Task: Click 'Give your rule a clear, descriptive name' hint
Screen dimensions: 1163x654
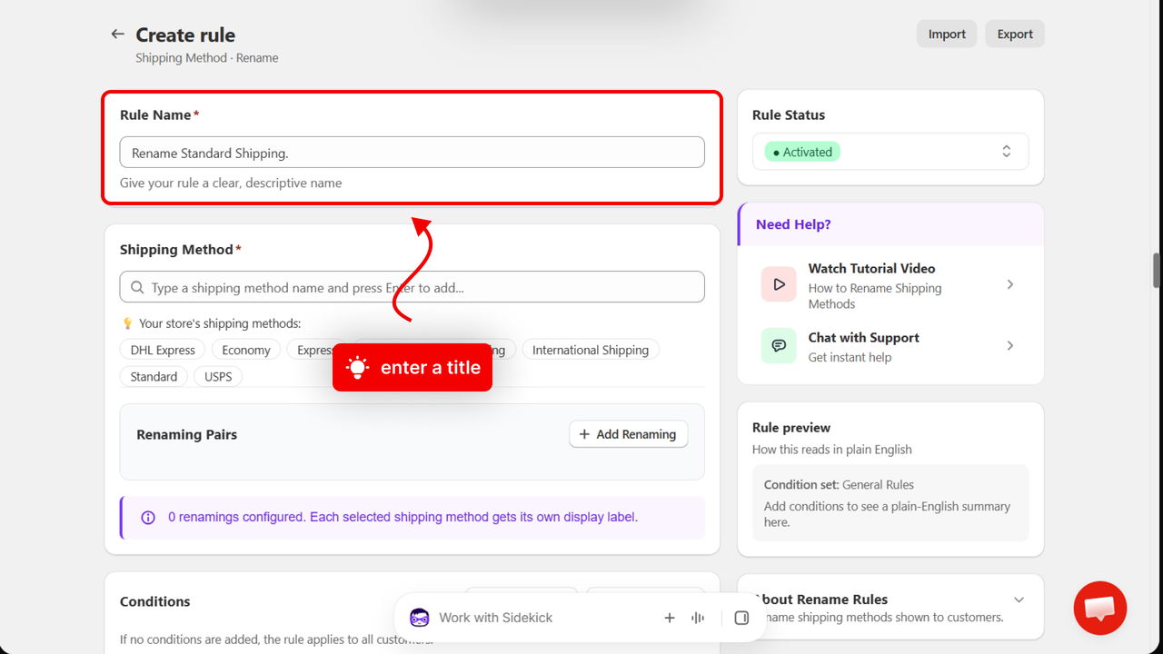Action: pyautogui.click(x=231, y=183)
